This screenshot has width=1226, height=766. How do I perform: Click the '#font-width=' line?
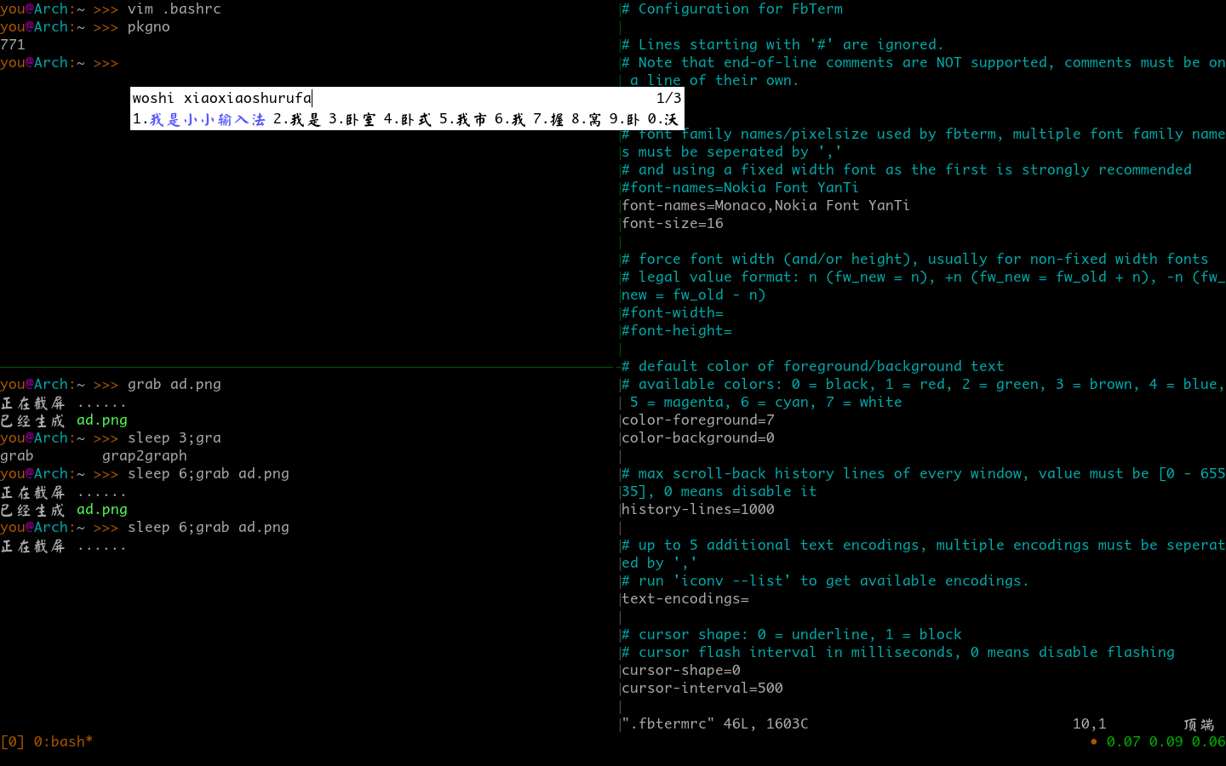673,312
